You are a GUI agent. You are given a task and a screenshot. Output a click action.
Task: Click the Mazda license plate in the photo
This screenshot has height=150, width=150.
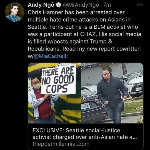86,106
